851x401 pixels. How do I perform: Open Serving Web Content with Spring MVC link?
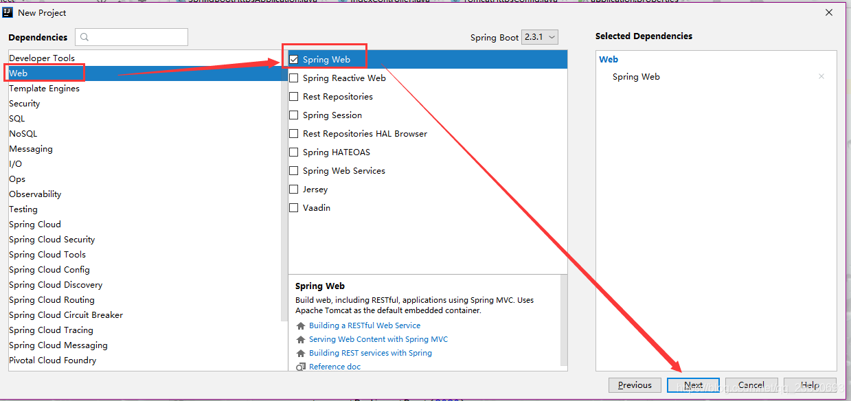[378, 339]
